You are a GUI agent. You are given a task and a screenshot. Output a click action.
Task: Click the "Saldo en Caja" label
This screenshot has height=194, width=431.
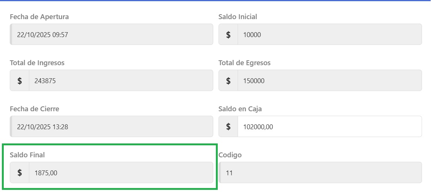(x=240, y=109)
